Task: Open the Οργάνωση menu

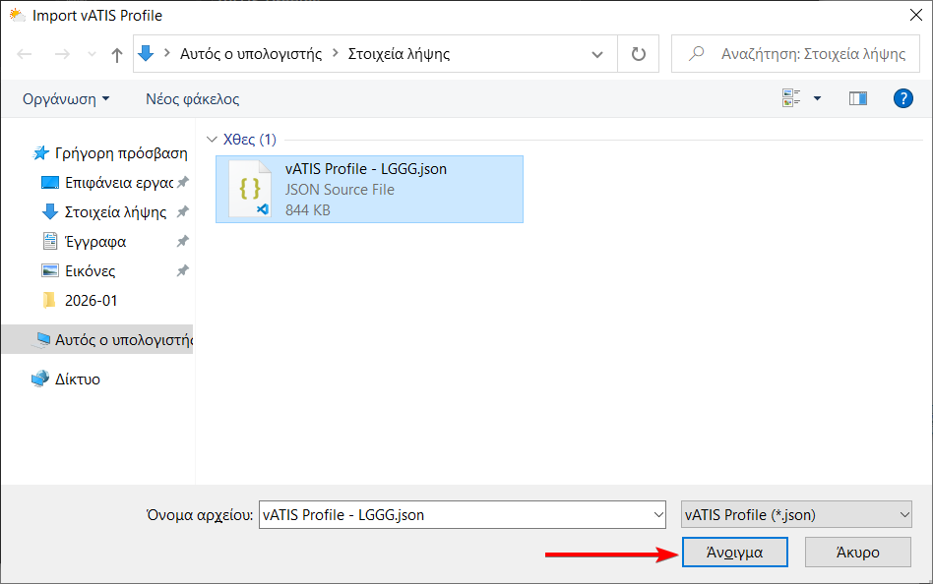Action: 66,98
